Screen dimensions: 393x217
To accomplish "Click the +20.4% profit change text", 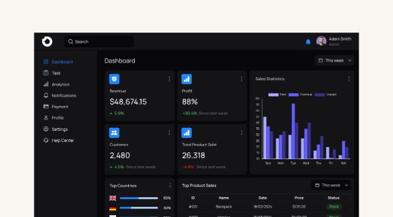I will pos(190,113).
